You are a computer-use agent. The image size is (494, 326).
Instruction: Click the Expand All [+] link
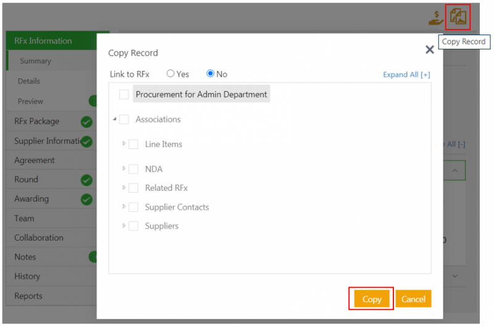pyautogui.click(x=406, y=75)
